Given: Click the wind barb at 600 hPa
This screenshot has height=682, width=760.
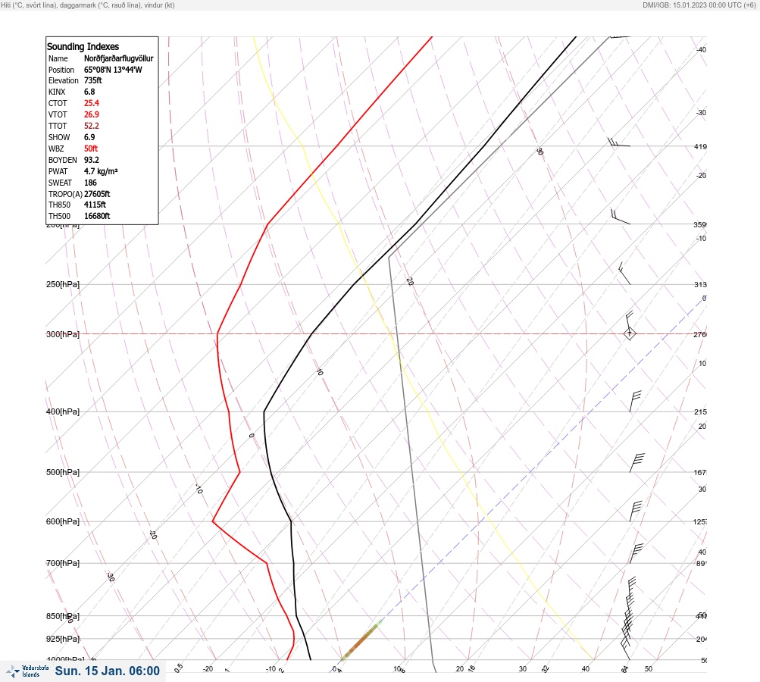Looking at the screenshot, I should coord(636,511).
